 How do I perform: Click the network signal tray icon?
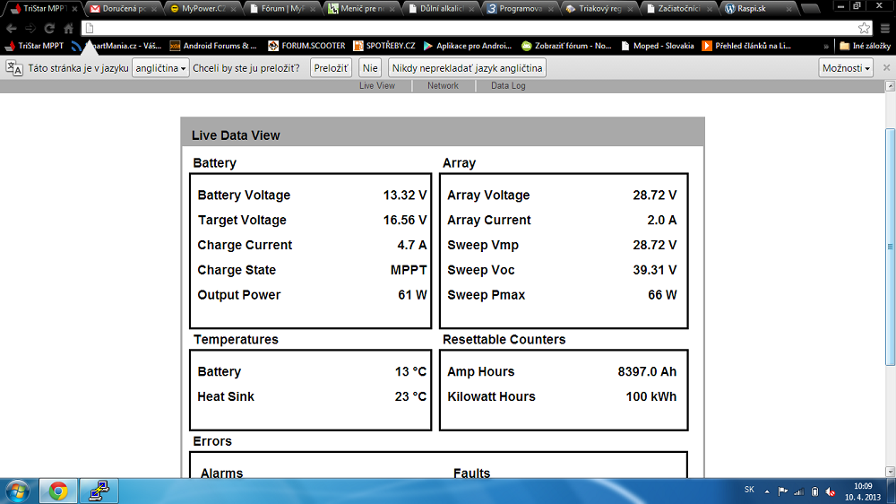(x=799, y=492)
